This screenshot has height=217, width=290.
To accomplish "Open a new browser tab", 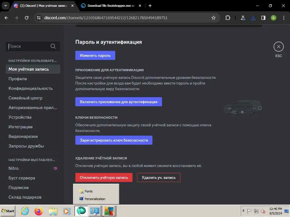I will (x=150, y=6).
